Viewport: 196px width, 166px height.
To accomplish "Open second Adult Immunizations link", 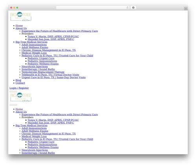I will (x=34, y=128).
